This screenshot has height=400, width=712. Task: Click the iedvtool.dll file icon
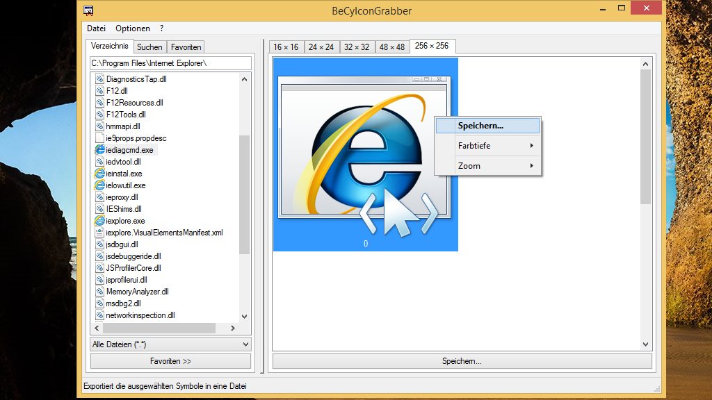click(100, 161)
